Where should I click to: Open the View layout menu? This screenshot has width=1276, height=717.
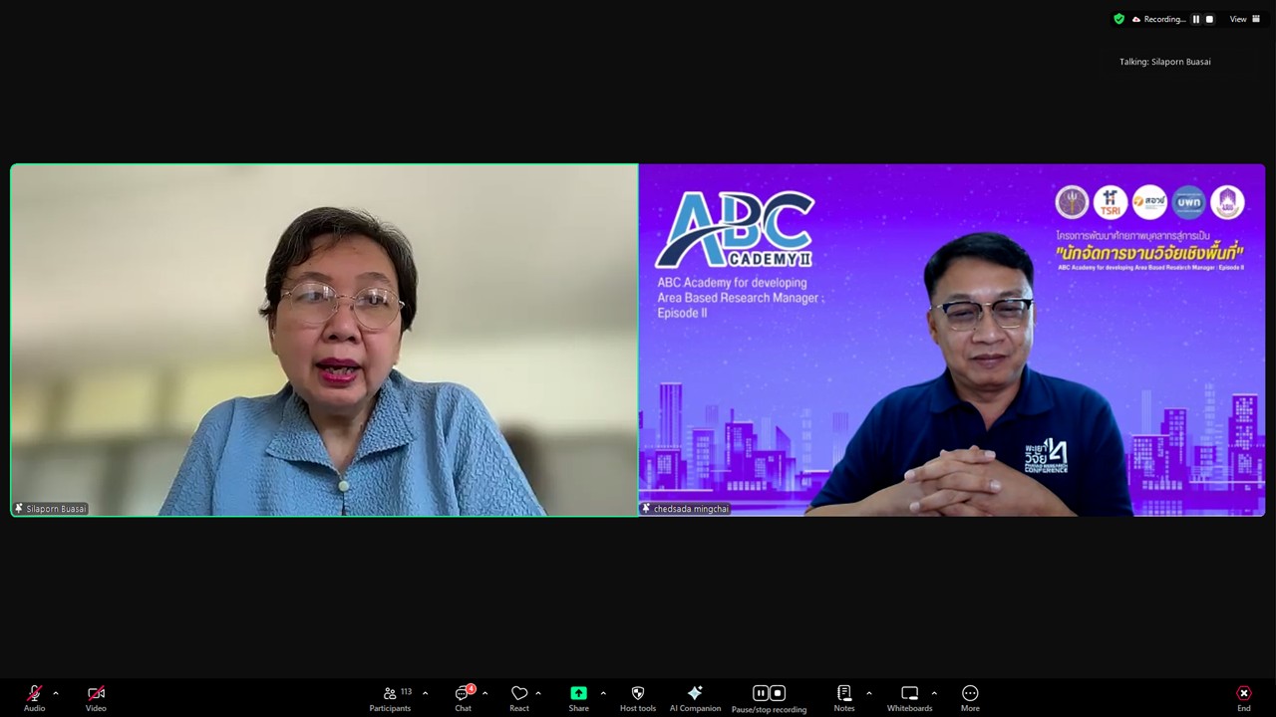1245,19
